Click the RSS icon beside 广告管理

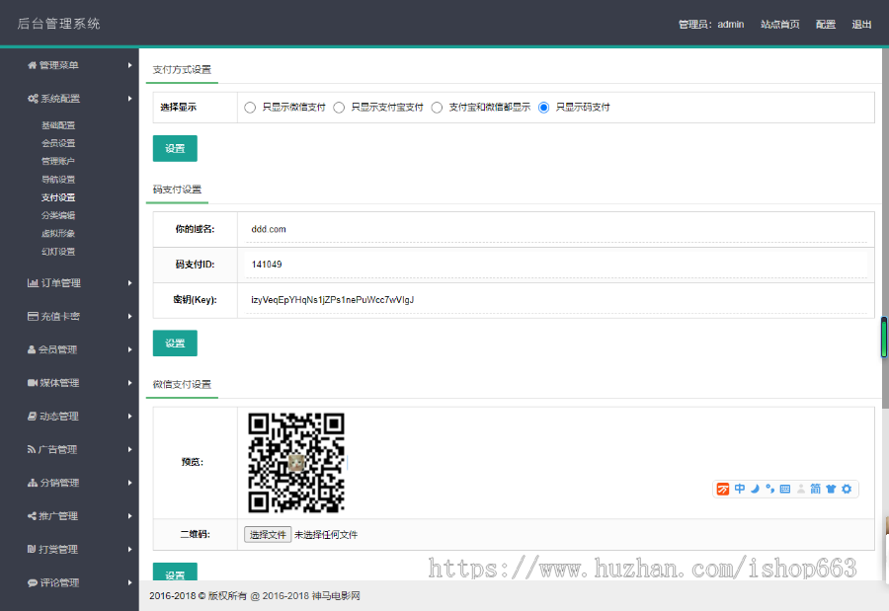click(x=32, y=449)
